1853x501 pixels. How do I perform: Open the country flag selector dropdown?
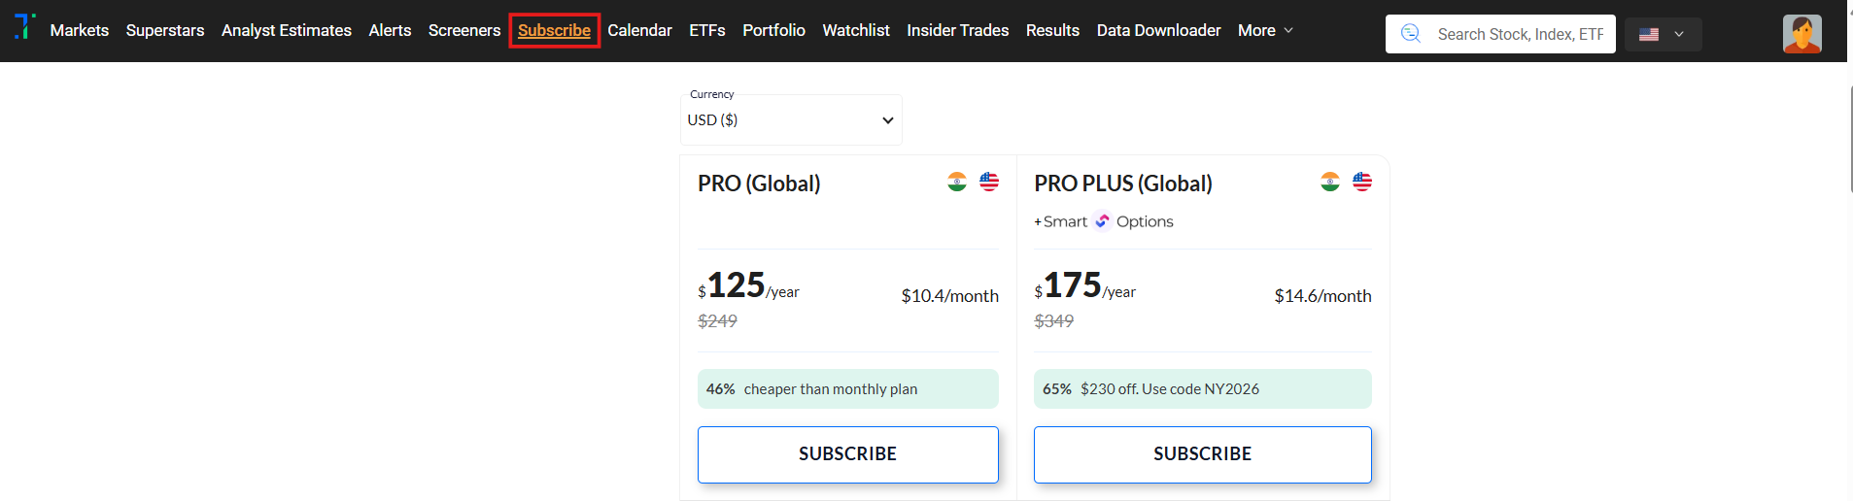pos(1663,34)
